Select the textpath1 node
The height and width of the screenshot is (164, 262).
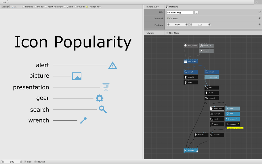(x=191, y=77)
